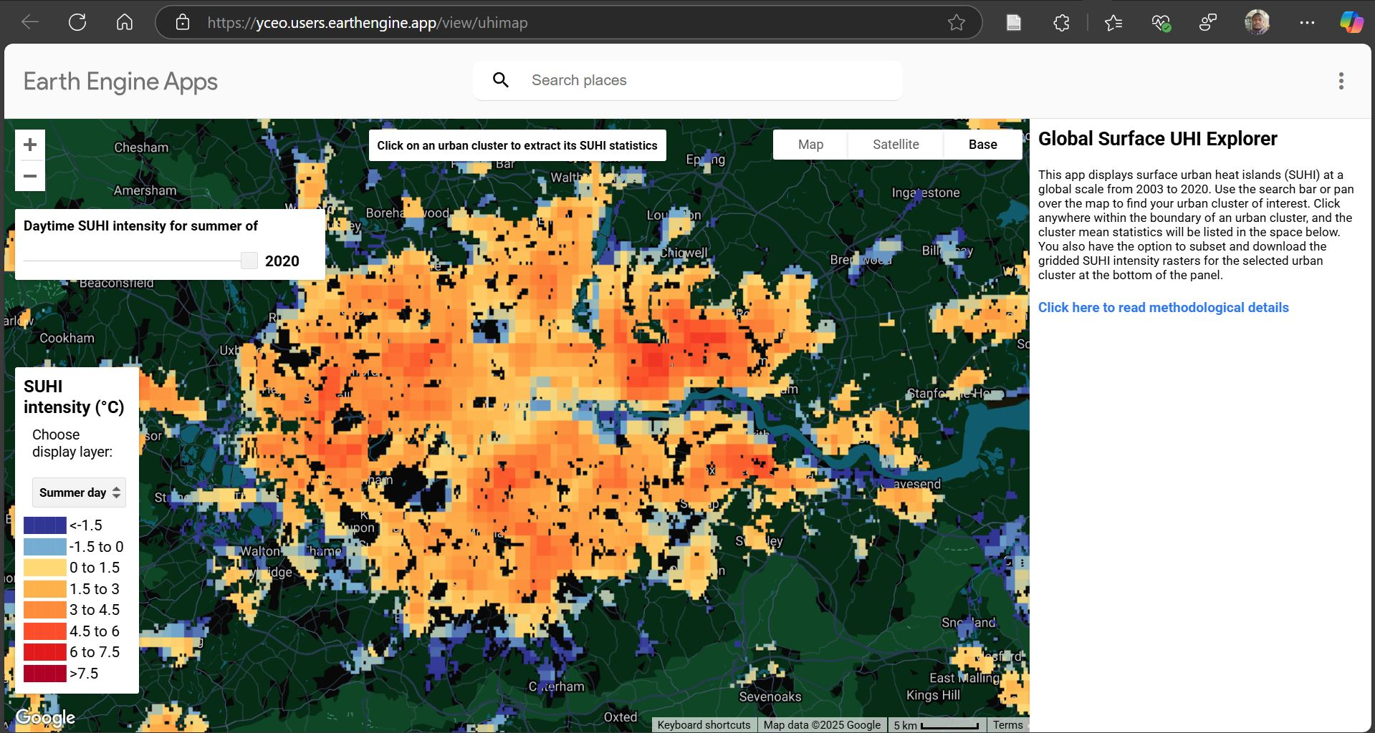Open the browser essentials heart icon

point(1161,23)
